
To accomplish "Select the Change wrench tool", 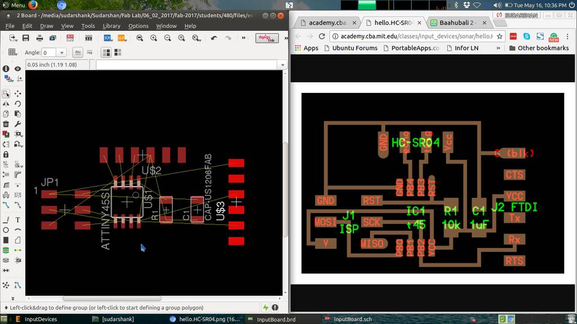I will [x=17, y=124].
